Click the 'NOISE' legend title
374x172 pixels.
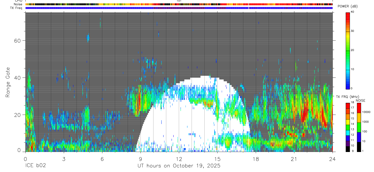pos(361,100)
